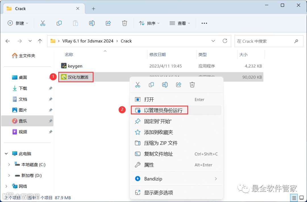Click Delete icon in context menu
Image resolution: width=307 pixels, height=202 pixels.
[192, 85]
